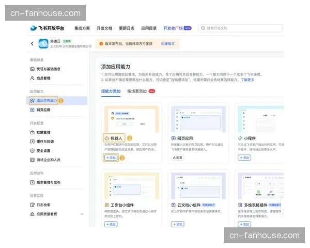Go back with the left arrow icon
This screenshot has width=310, height=248.
32,43
